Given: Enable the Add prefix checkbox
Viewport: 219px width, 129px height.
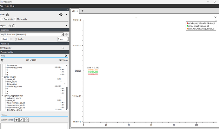Looking at the screenshot, I should [x=2, y=19].
